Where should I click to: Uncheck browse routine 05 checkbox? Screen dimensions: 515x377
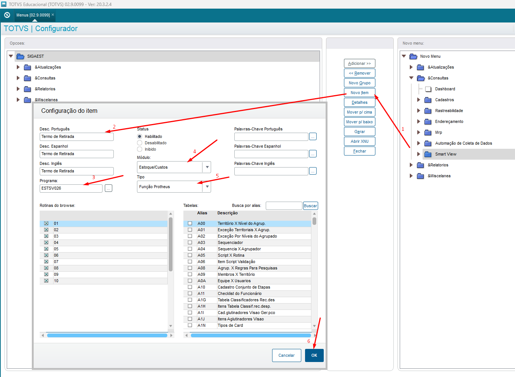pyautogui.click(x=46, y=249)
